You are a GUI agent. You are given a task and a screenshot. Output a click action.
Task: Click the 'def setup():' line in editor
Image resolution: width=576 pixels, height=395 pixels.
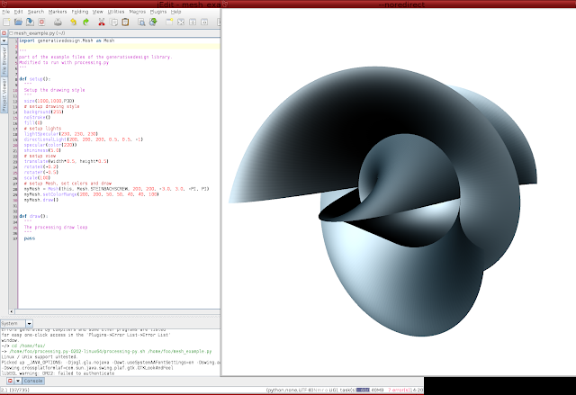[34, 79]
